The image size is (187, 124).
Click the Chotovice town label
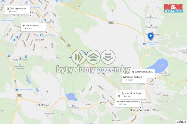tap(43, 105)
